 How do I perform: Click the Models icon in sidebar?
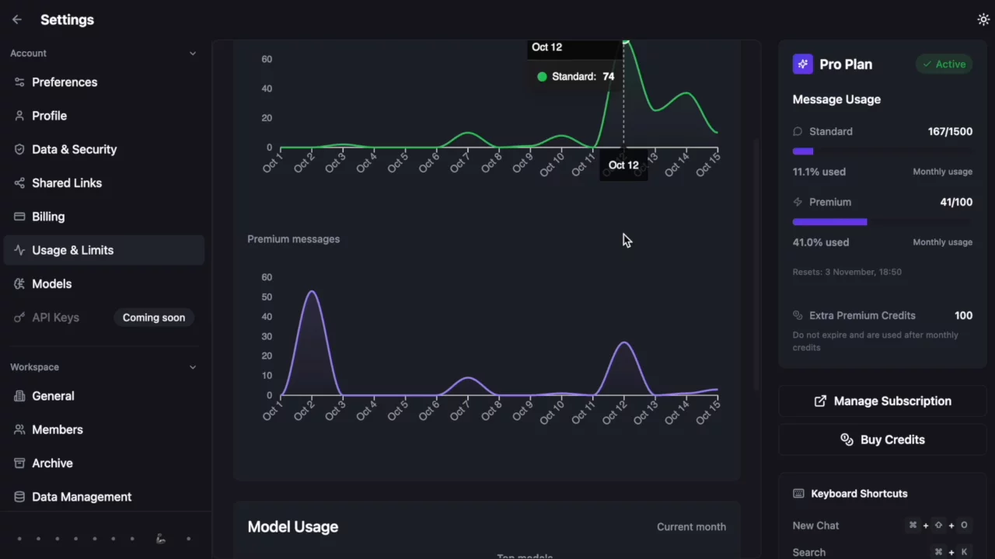coord(19,284)
